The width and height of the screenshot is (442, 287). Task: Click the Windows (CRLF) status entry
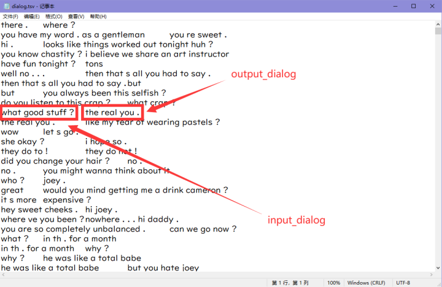(x=366, y=283)
